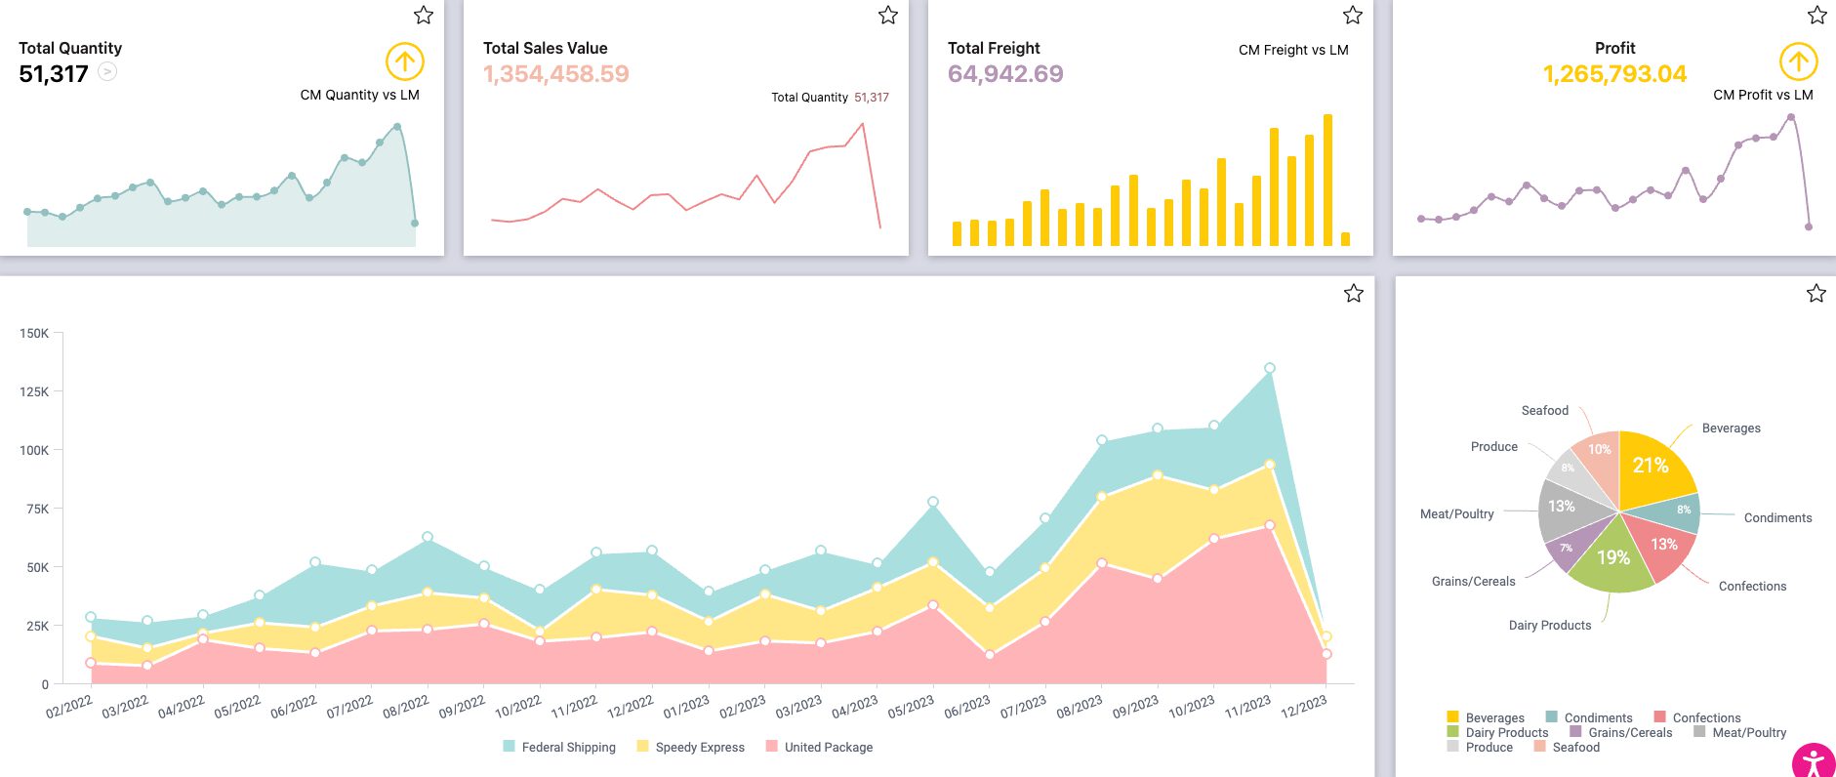Click the Seafood color swatch in legend
1836x777 pixels.
(1539, 747)
